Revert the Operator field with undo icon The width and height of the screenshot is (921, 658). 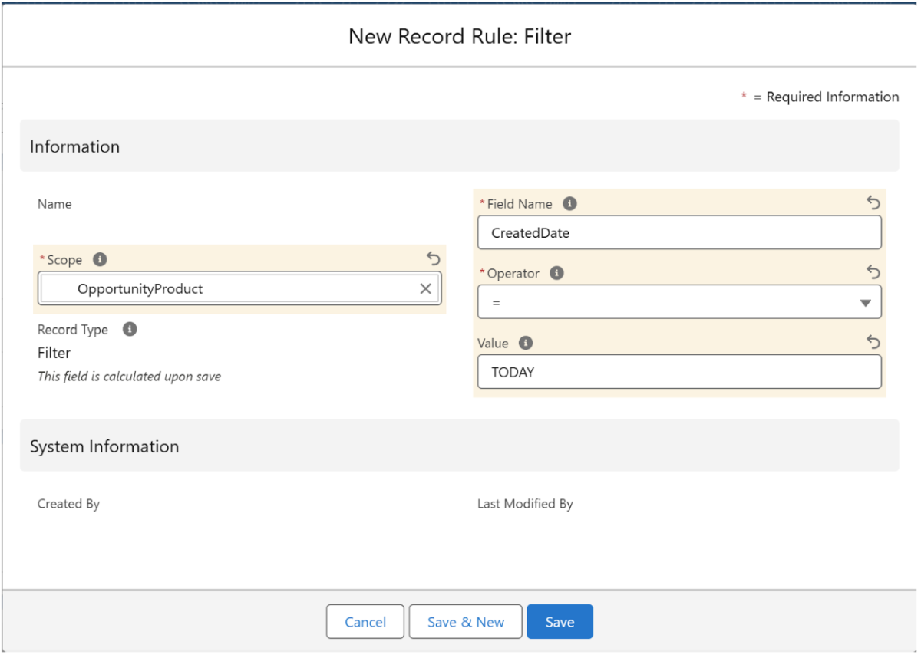pyautogui.click(x=873, y=272)
